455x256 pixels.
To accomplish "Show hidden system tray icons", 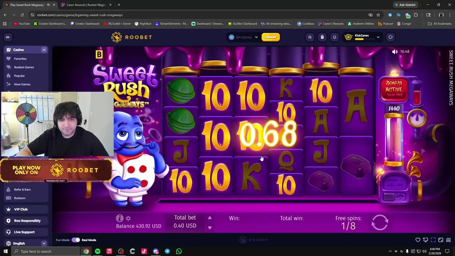I will click(x=390, y=251).
